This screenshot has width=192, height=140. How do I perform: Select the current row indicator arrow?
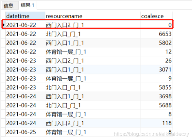(4, 25)
